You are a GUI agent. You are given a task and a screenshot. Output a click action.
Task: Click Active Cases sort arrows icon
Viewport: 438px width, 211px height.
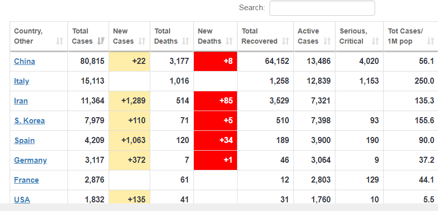click(327, 41)
